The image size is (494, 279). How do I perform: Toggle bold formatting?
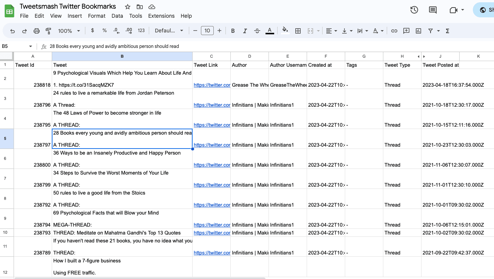[233, 31]
